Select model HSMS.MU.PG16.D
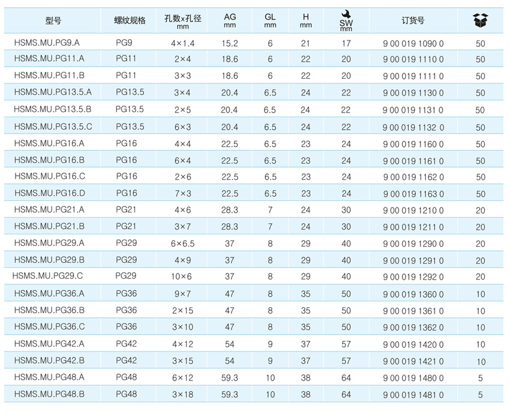510x414 pixels. [50, 193]
